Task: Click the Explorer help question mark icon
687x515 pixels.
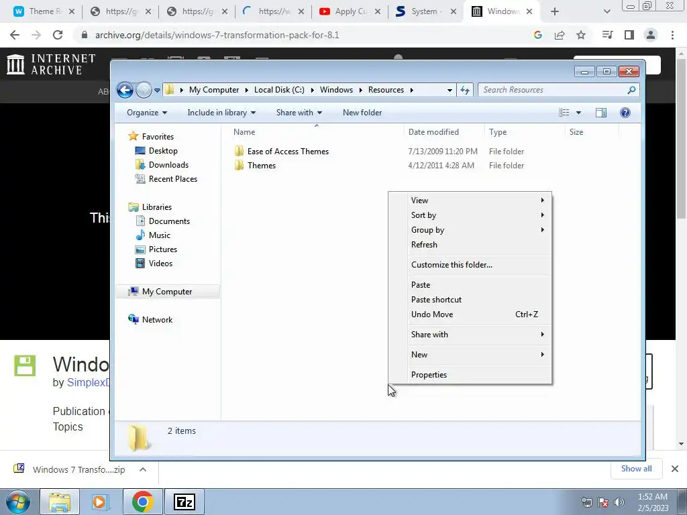Action: pos(625,113)
